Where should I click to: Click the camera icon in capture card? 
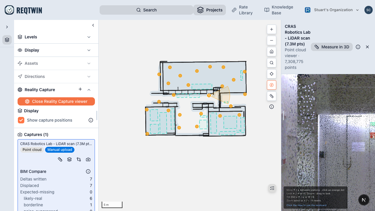click(x=88, y=159)
